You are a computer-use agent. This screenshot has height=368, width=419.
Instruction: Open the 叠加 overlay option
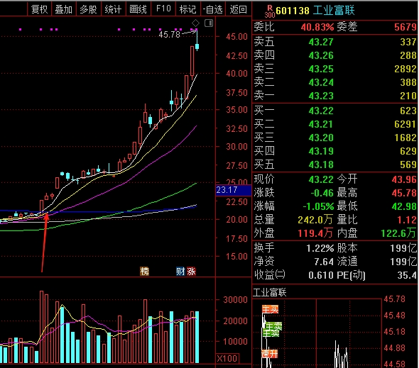[x=64, y=9]
